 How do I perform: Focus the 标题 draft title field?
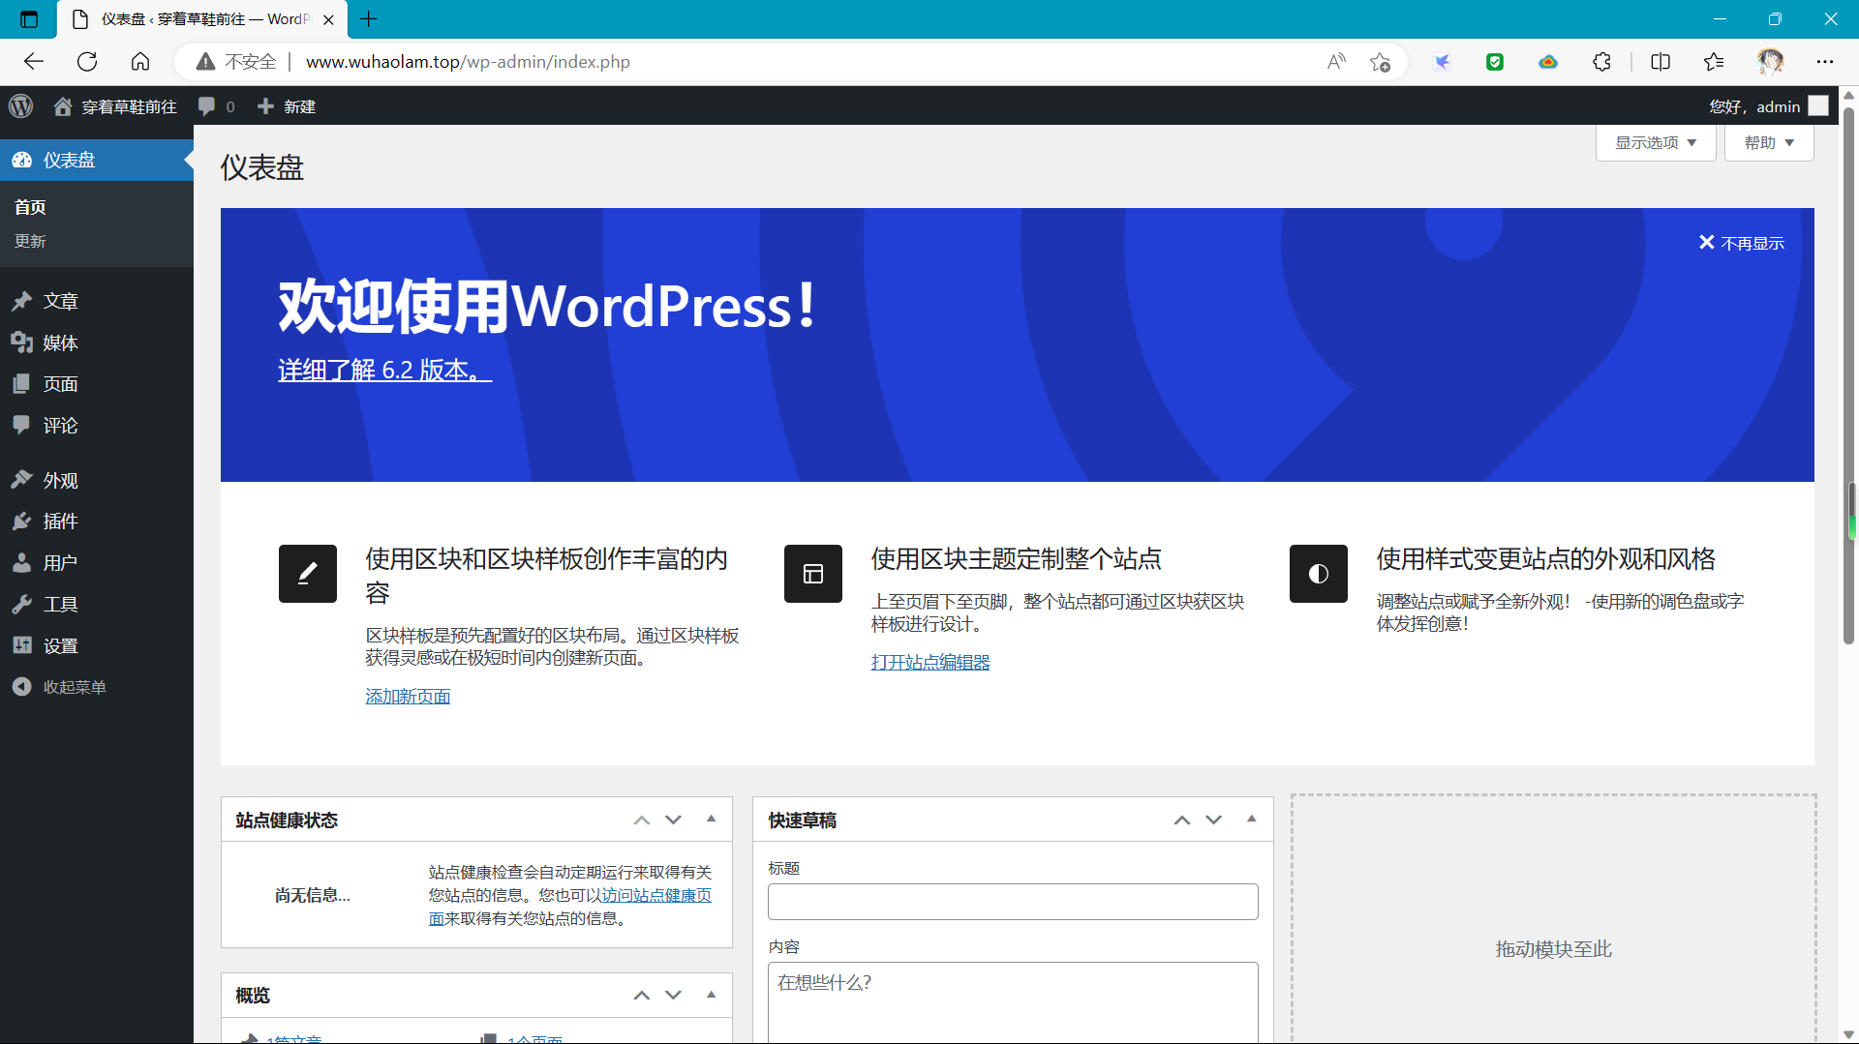click(x=1013, y=902)
